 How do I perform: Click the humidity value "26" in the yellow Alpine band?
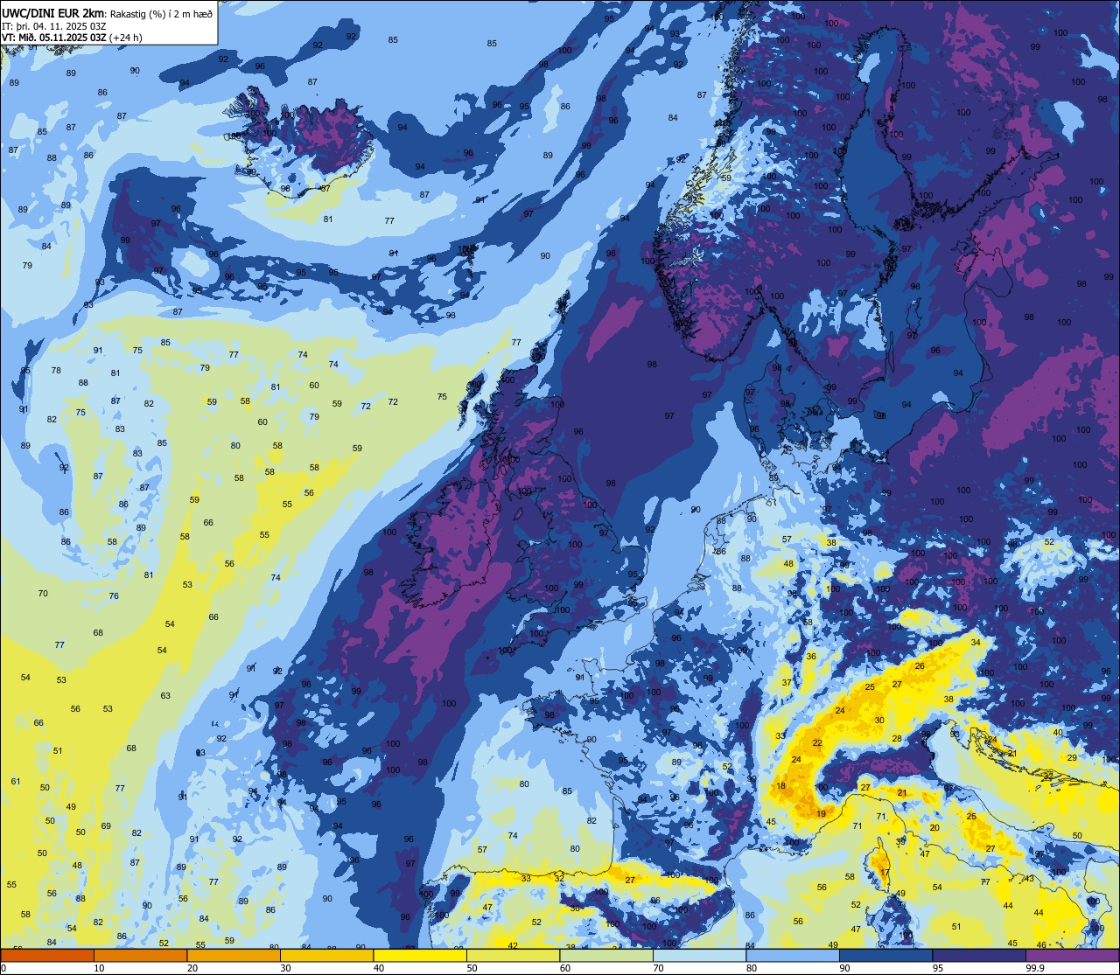(x=920, y=666)
